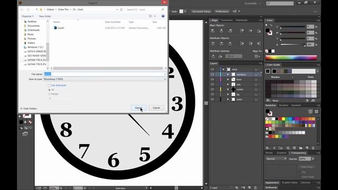The height and width of the screenshot is (190, 338).
Task: Switch to the Graphic Styles tab
Action: coord(289,183)
